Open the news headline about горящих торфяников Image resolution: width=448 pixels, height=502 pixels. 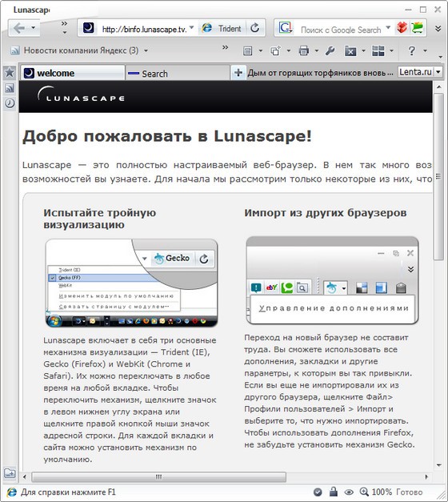click(320, 73)
